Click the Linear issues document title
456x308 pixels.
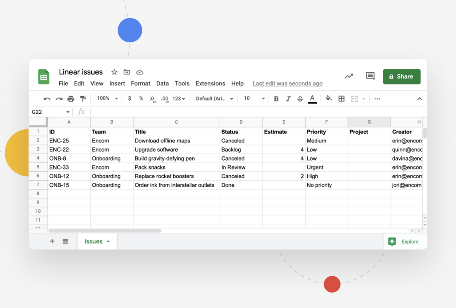coord(81,72)
